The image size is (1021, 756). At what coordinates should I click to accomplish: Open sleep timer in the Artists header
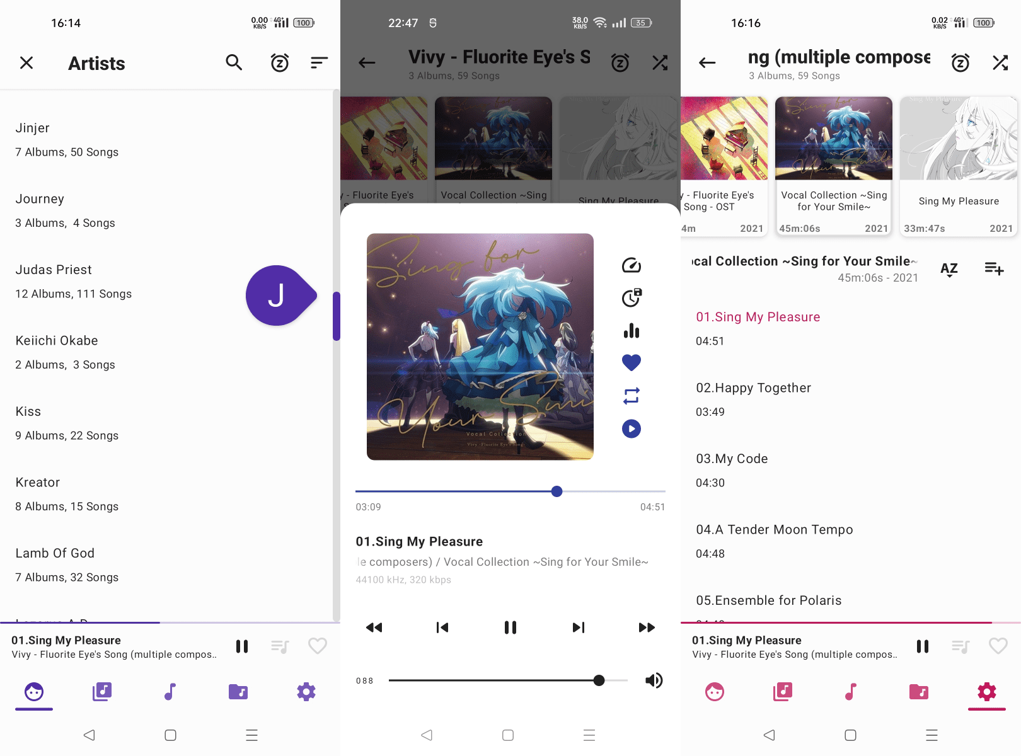[280, 62]
